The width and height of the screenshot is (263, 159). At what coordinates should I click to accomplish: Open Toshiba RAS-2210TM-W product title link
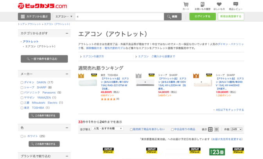(x=115, y=84)
